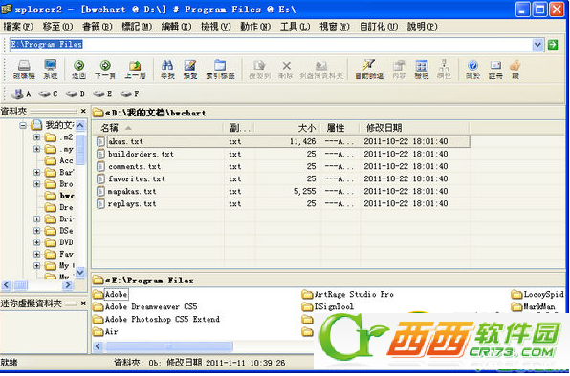Viewport: 570px width, 376px height.
Task: Switch to drive E in drive bar
Action: pyautogui.click(x=102, y=94)
